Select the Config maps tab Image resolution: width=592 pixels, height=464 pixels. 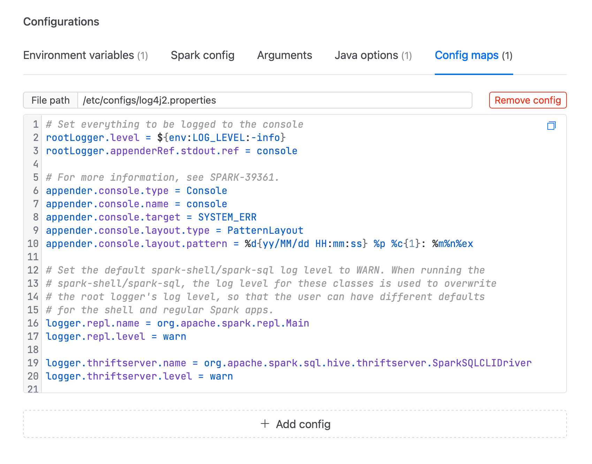(473, 55)
